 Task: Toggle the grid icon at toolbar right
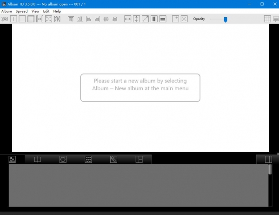pos(267,19)
